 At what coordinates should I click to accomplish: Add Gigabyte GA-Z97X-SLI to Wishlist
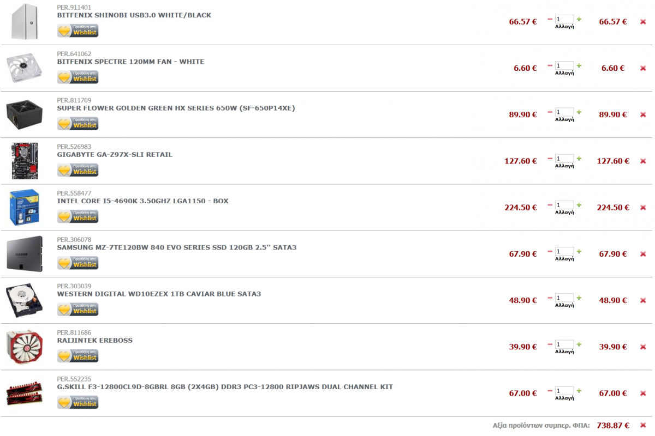78,169
